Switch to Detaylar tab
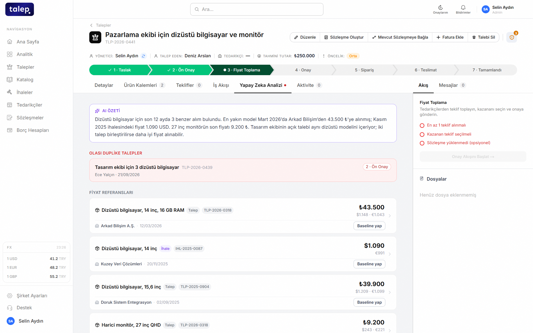This screenshot has height=333, width=533. (x=104, y=85)
